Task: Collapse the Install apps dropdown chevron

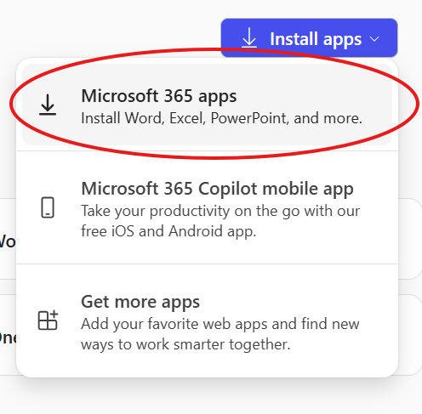Action: [x=374, y=39]
